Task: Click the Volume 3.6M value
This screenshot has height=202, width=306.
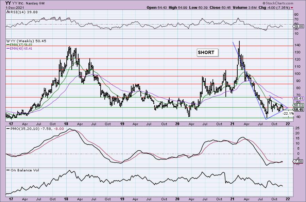Action: [x=245, y=7]
